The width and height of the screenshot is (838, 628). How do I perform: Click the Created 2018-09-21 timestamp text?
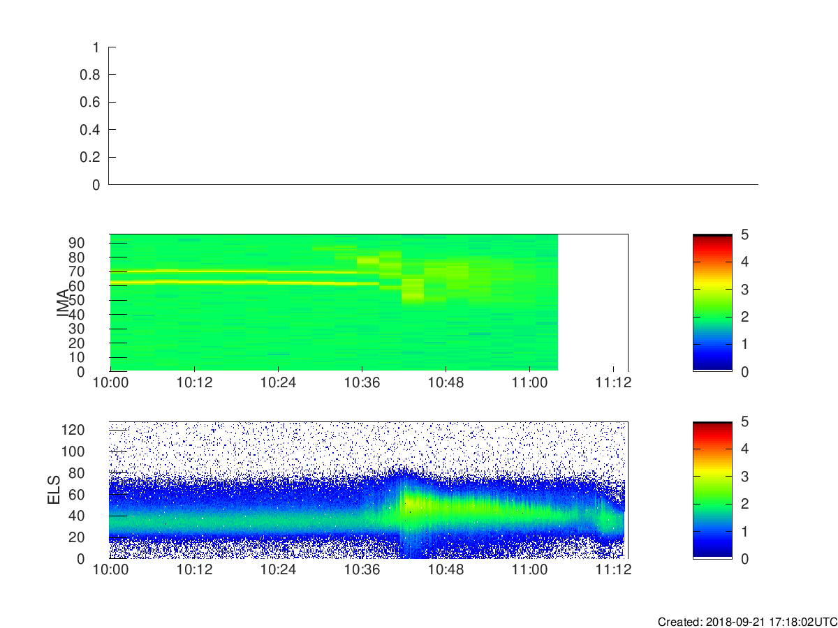pyautogui.click(x=747, y=622)
